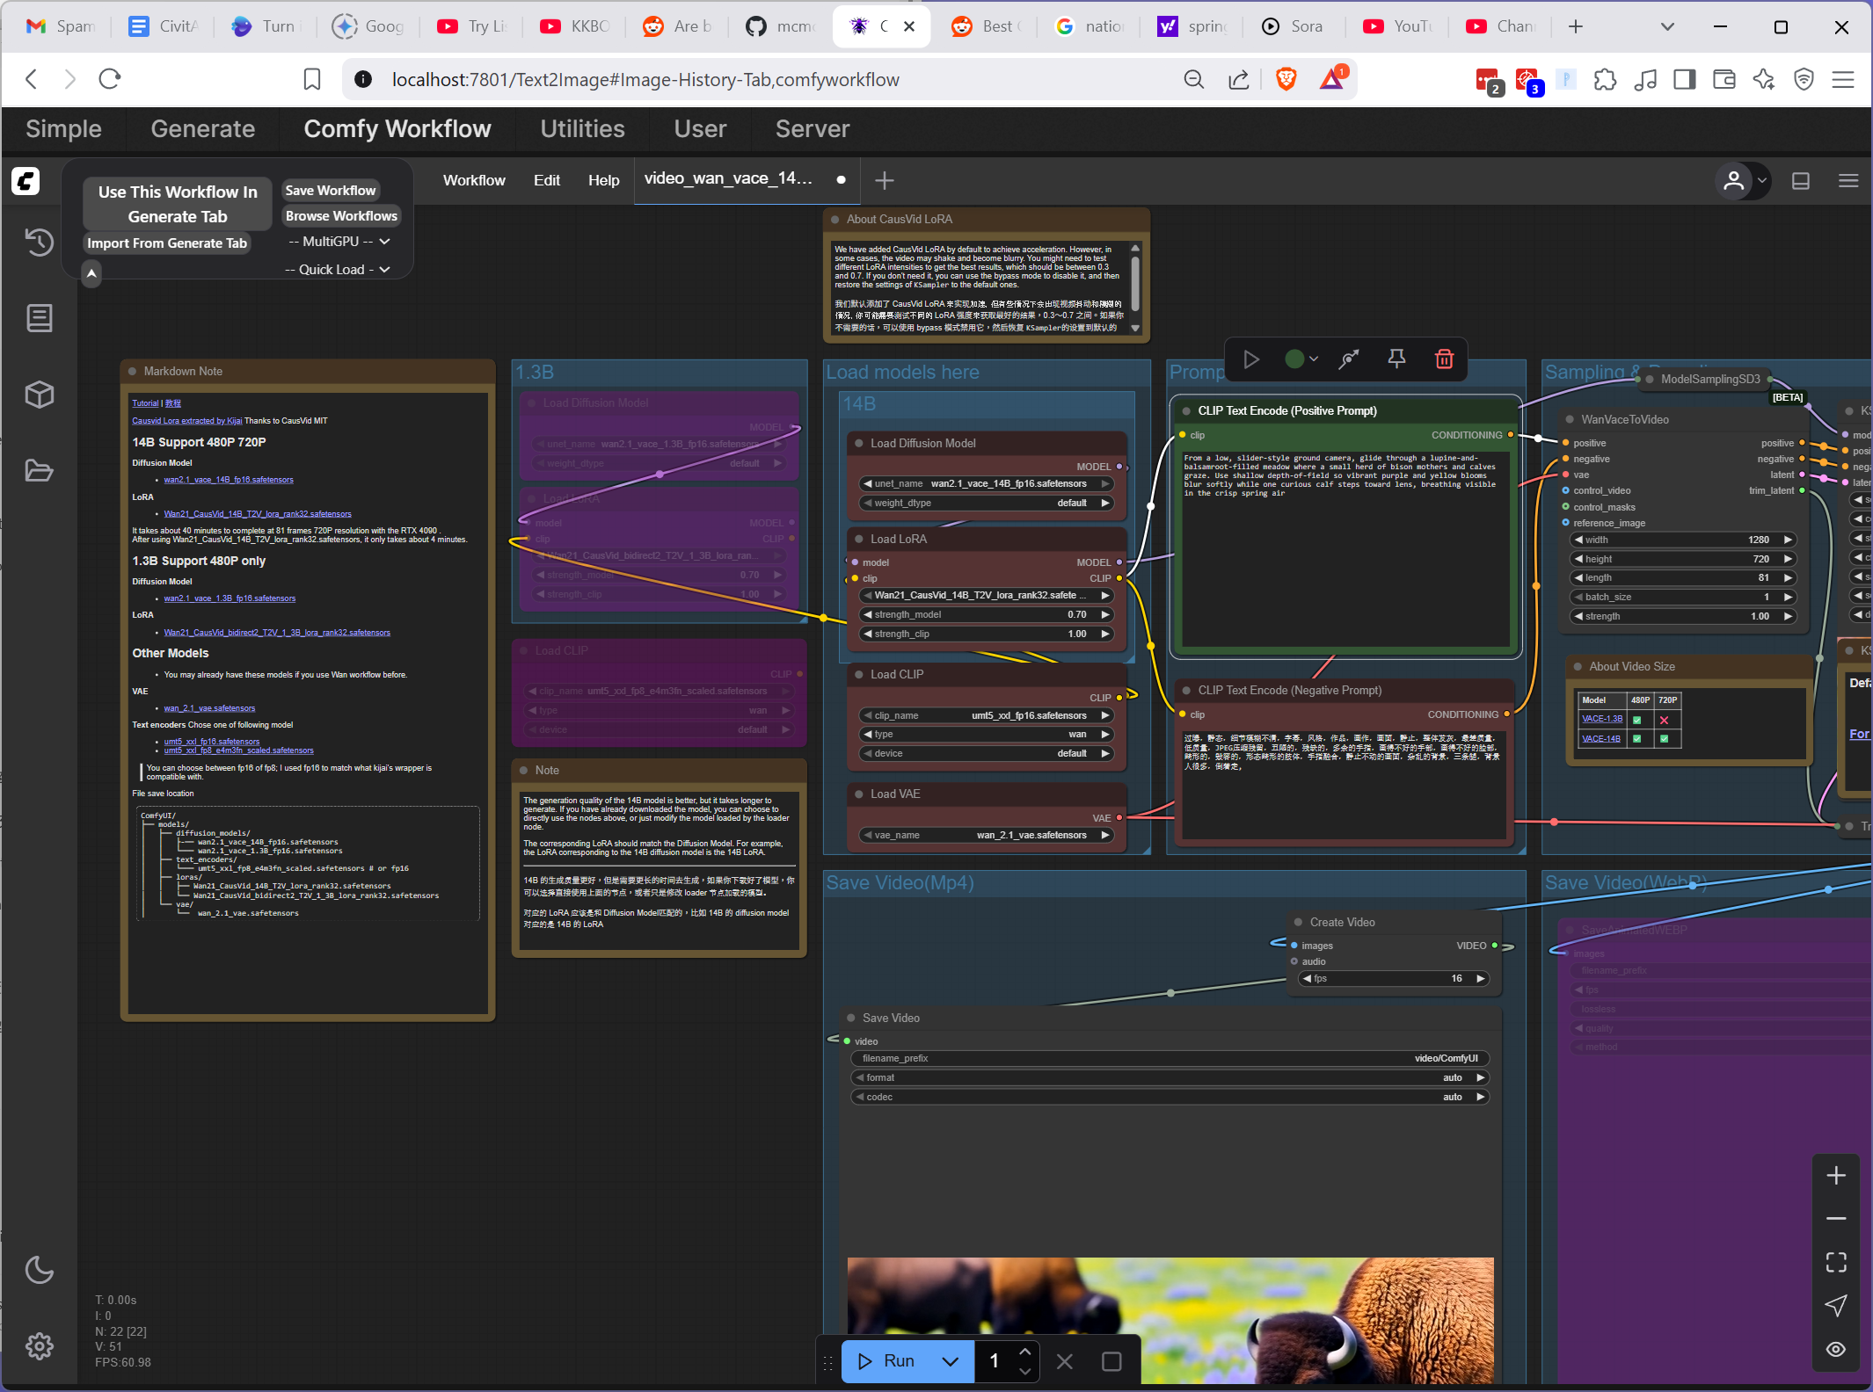
Task: Open the queue history sidebar icon
Action: pos(39,242)
